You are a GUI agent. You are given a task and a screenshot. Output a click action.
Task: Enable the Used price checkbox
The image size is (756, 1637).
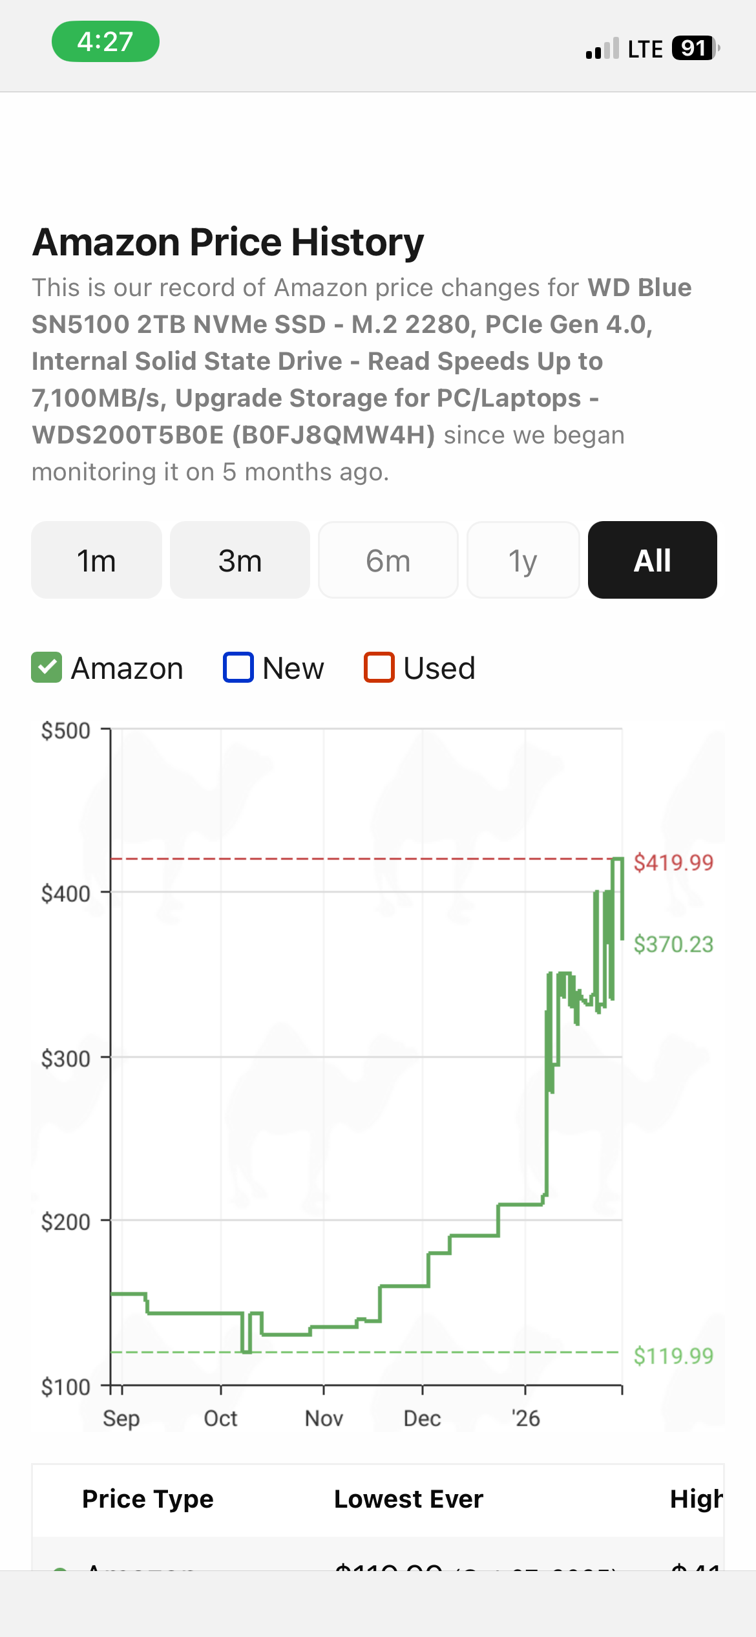379,668
